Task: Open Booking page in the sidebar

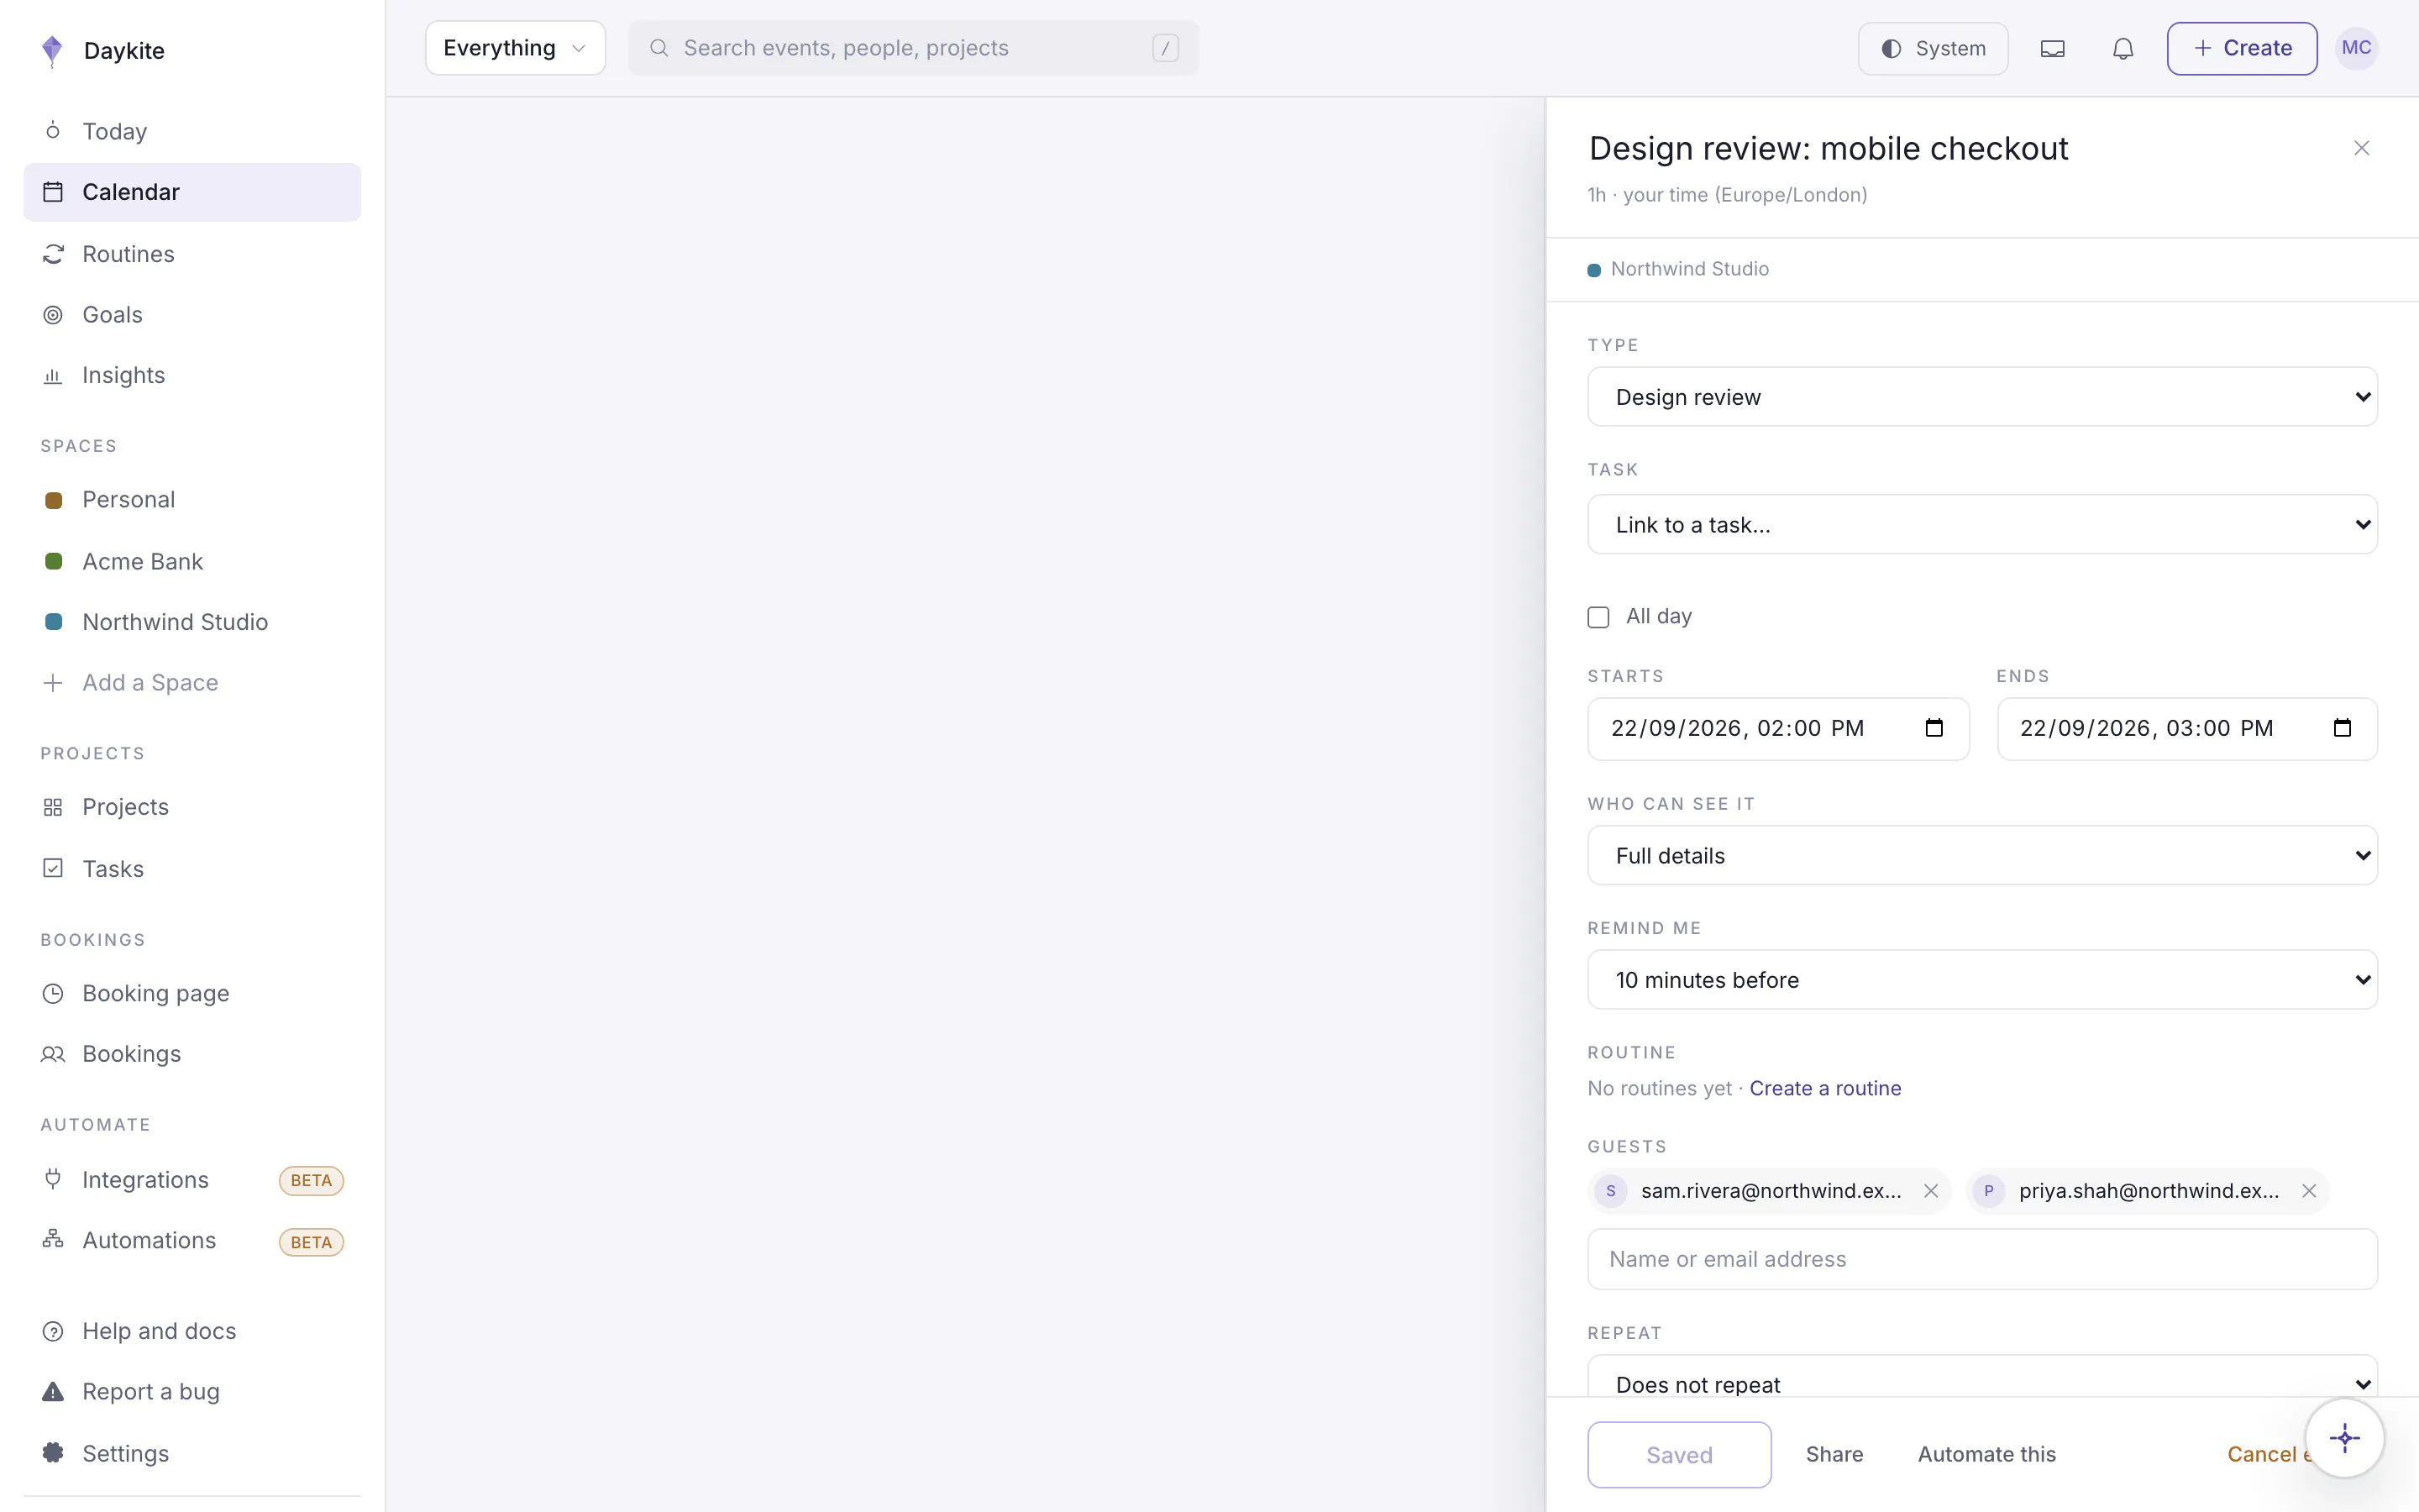Action: [192, 993]
